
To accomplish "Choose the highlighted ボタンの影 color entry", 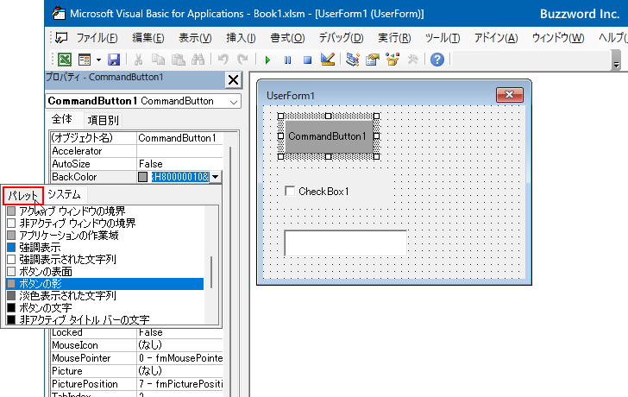I will click(x=105, y=284).
